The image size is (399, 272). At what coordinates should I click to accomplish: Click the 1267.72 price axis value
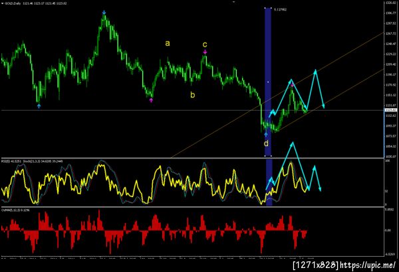pyautogui.click(x=391, y=34)
